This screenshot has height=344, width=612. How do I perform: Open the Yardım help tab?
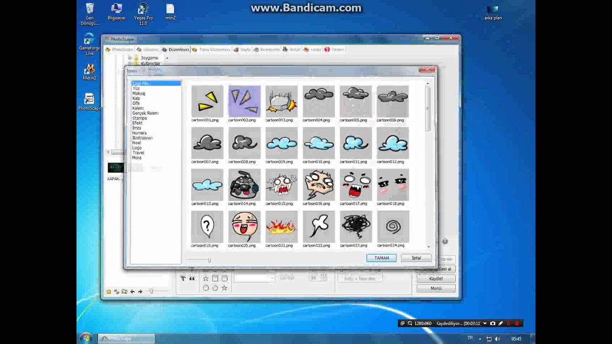(x=334, y=50)
